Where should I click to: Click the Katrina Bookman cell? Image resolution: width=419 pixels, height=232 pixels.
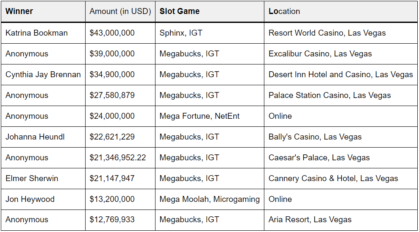pyautogui.click(x=43, y=33)
